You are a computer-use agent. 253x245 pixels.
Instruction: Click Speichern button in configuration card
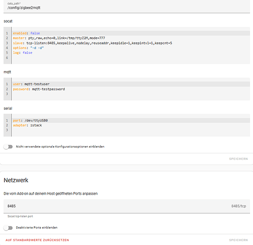pyautogui.click(x=238, y=159)
